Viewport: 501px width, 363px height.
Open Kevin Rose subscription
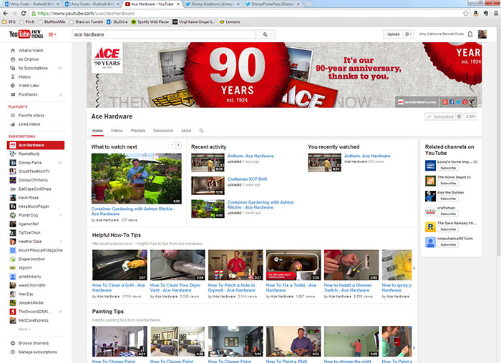28,198
